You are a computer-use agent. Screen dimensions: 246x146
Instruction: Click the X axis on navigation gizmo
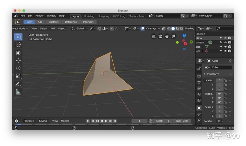(185, 44)
